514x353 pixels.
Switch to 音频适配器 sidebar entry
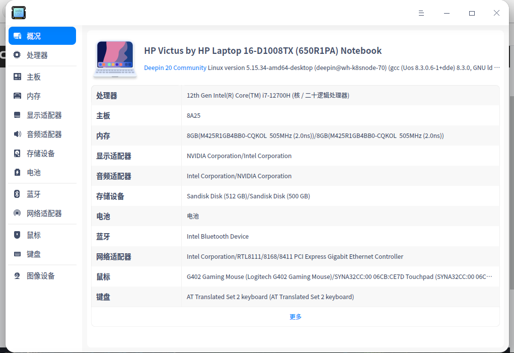(42, 134)
